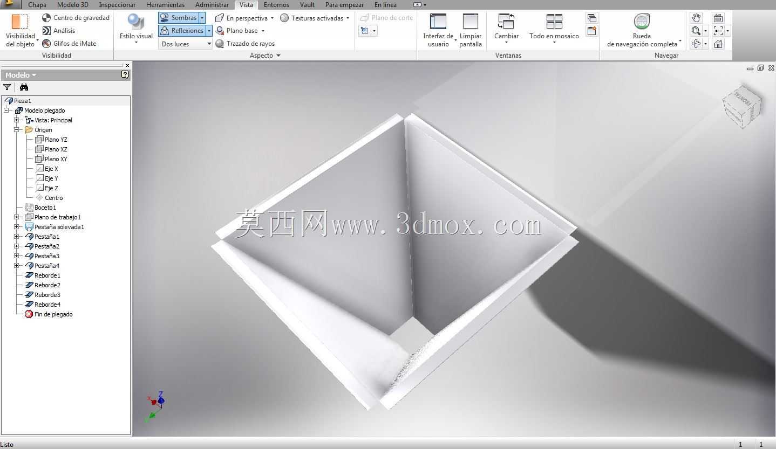Click the browser find binoculars icon

[x=24, y=87]
